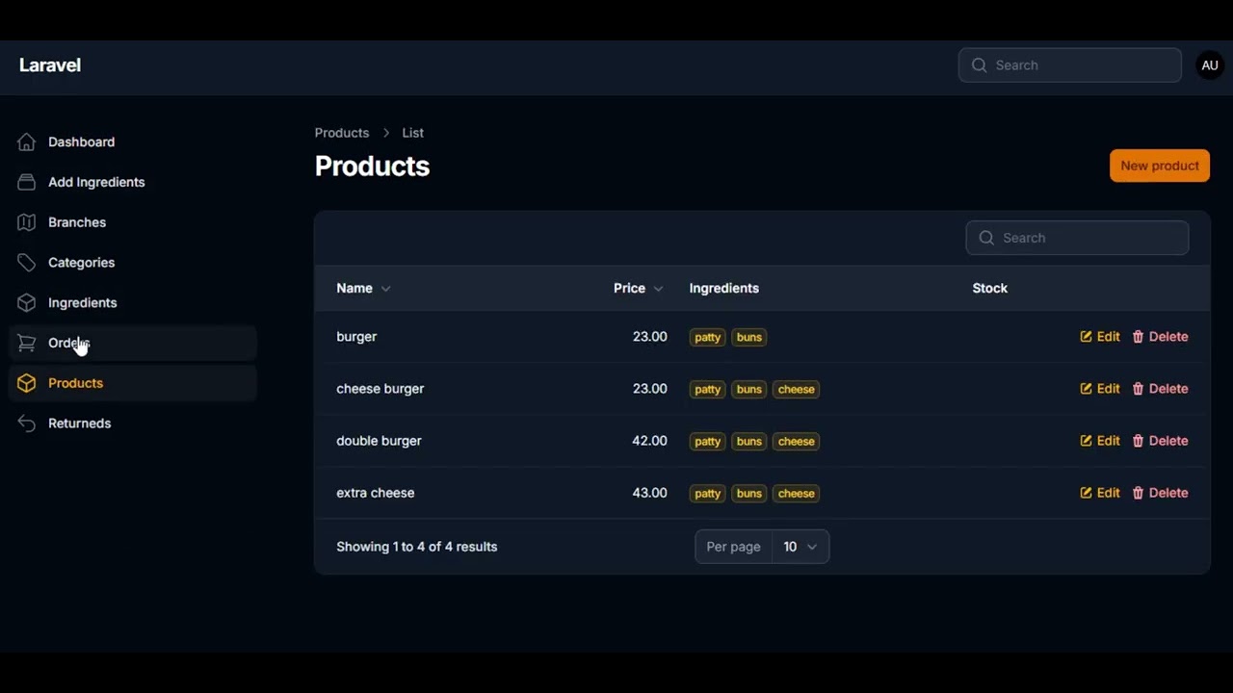Click the magnifier icon in table search

click(x=986, y=238)
